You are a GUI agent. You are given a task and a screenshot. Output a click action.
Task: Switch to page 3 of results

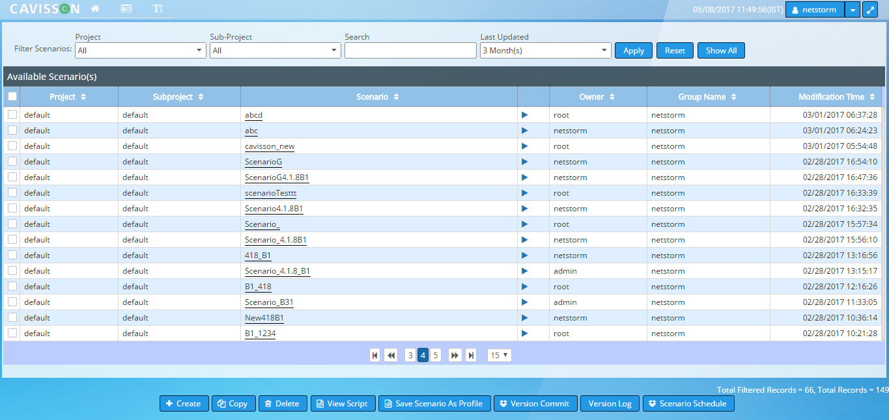click(x=410, y=355)
